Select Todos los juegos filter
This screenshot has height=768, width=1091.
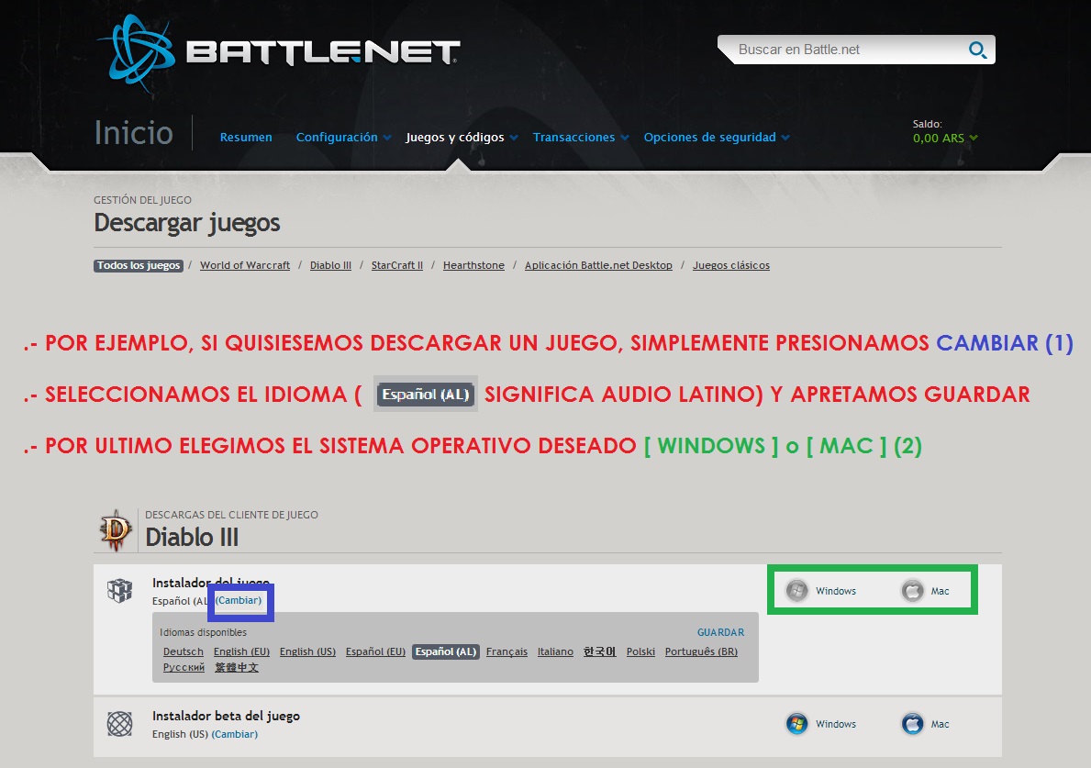coord(139,265)
